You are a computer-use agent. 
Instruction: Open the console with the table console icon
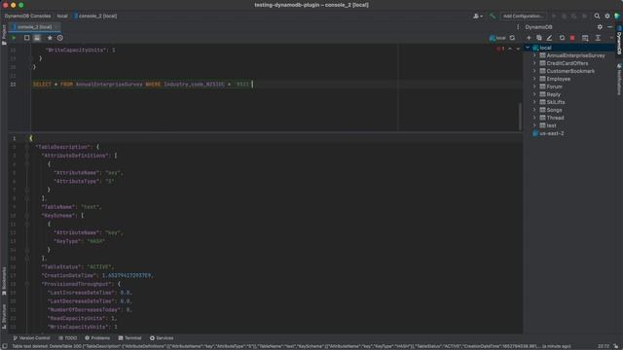pos(585,38)
